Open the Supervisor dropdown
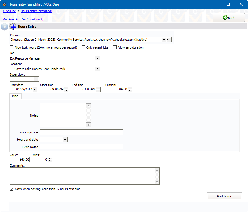The width and height of the screenshot is (248, 212). click(36, 79)
